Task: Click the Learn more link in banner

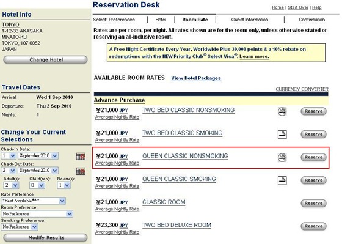Action: [x=254, y=57]
